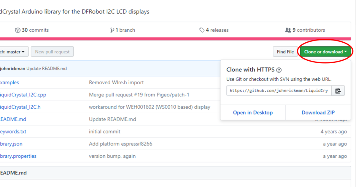Click the commits history clock icon
Screen dimensions: 356x187
pos(18,30)
